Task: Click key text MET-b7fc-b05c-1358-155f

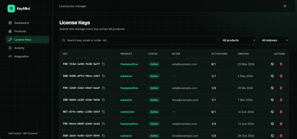Action: (x=81, y=112)
